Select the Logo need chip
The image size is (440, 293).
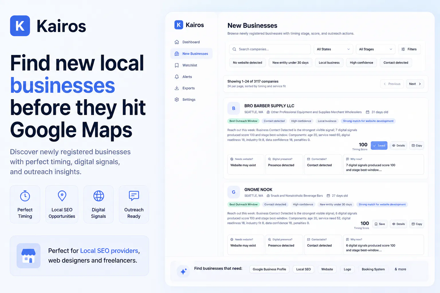point(347,269)
